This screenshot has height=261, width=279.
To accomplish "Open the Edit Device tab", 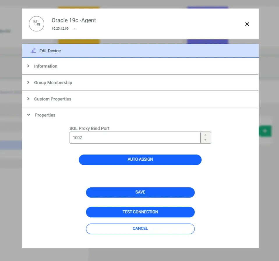I will coord(140,51).
